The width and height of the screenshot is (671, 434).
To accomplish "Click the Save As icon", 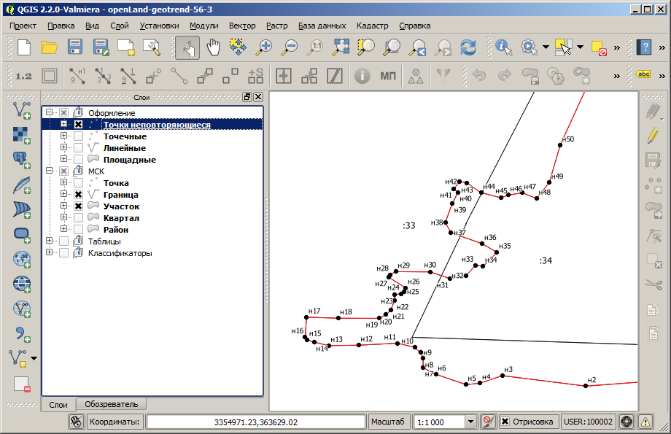I will click(x=101, y=47).
